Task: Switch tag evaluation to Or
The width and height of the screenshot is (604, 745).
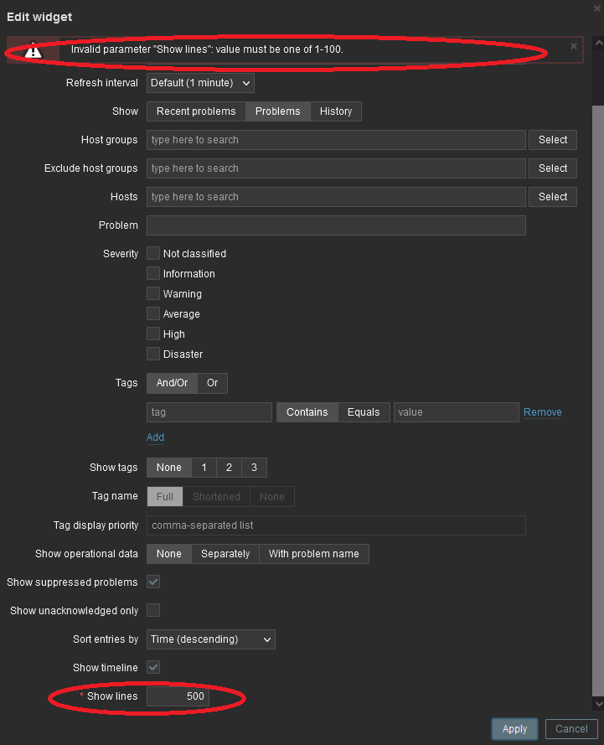Action: (212, 383)
